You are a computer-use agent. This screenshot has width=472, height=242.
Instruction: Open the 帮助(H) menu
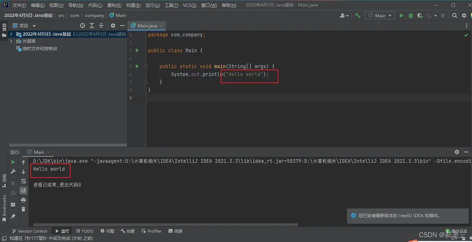coord(229,5)
